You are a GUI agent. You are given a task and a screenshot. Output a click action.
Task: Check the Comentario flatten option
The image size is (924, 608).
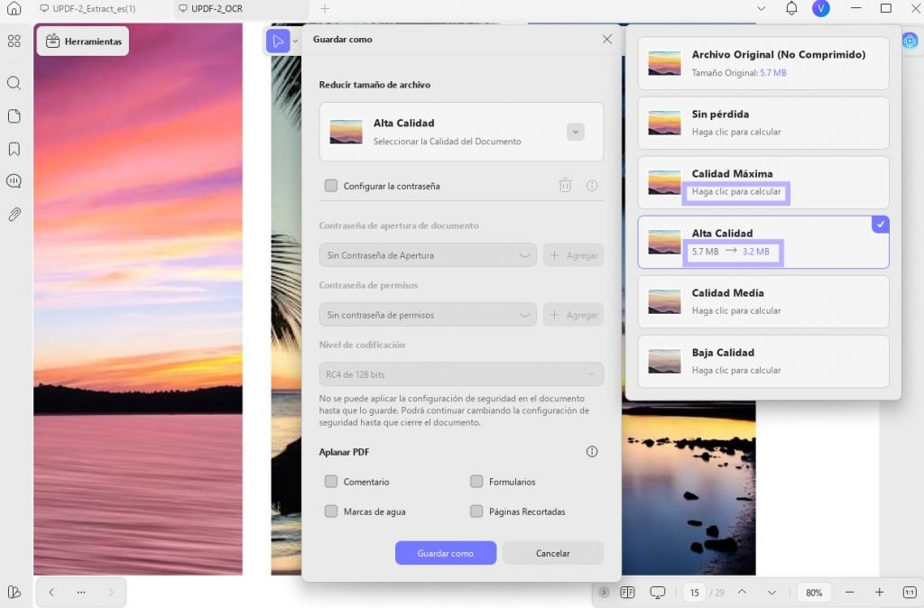(331, 482)
